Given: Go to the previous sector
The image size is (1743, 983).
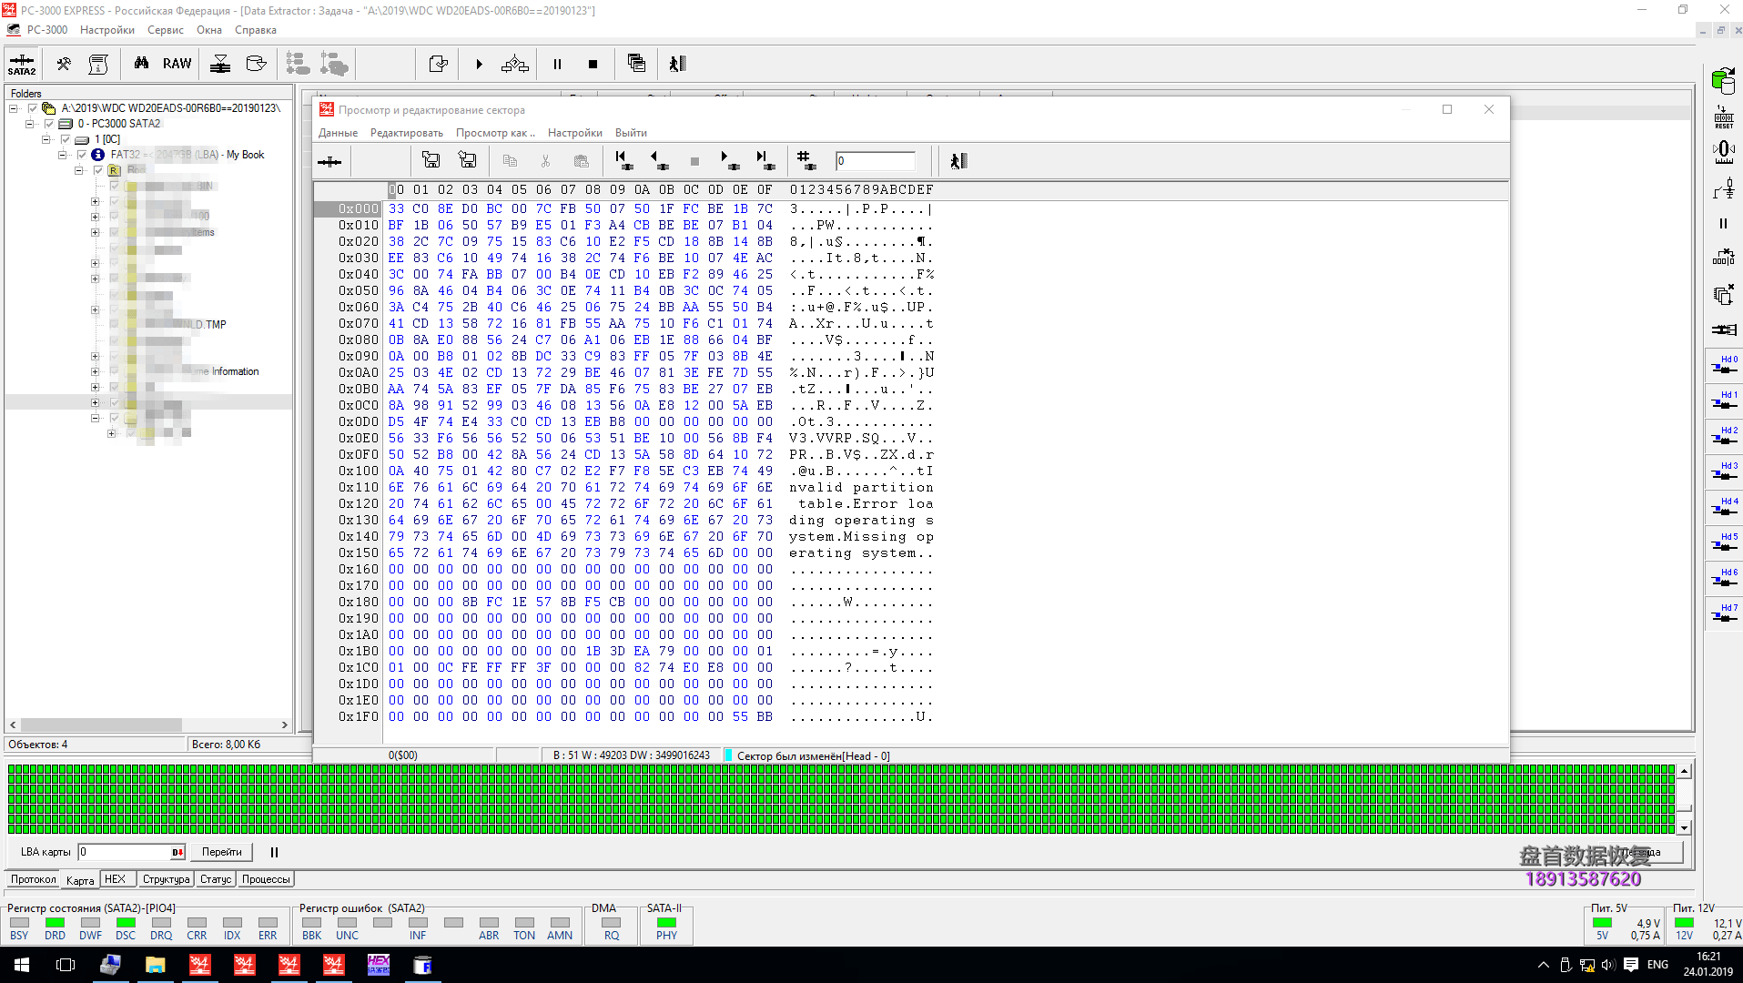Looking at the screenshot, I should (x=659, y=161).
